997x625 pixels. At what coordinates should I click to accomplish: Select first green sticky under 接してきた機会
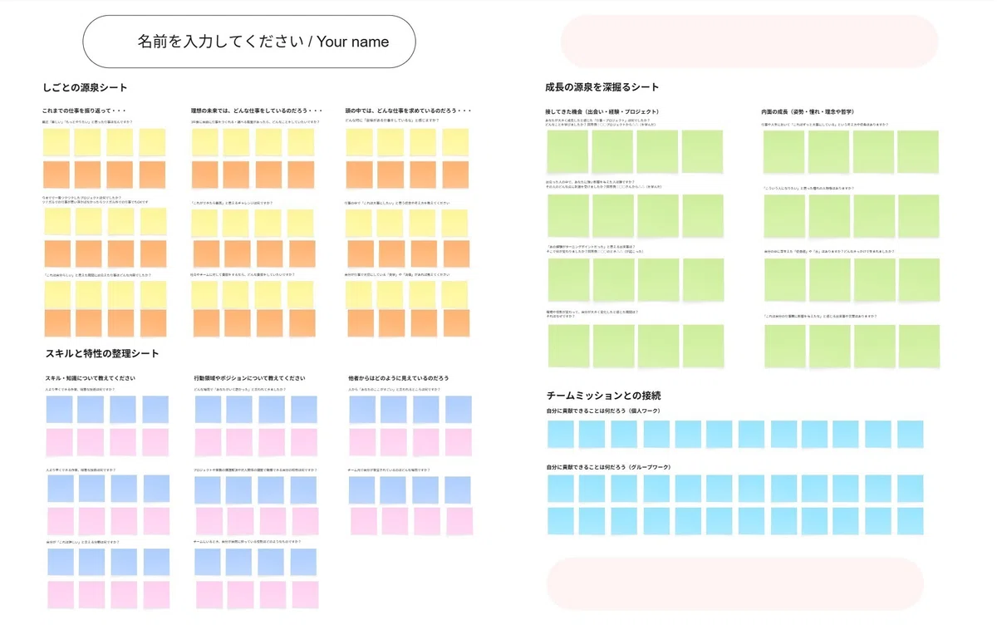[568, 151]
